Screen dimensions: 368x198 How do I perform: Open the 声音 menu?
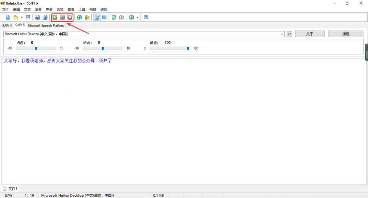click(x=49, y=10)
